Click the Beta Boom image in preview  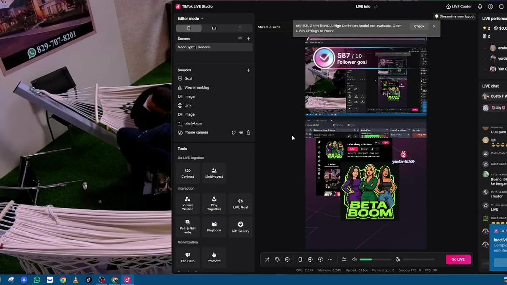pos(370,192)
